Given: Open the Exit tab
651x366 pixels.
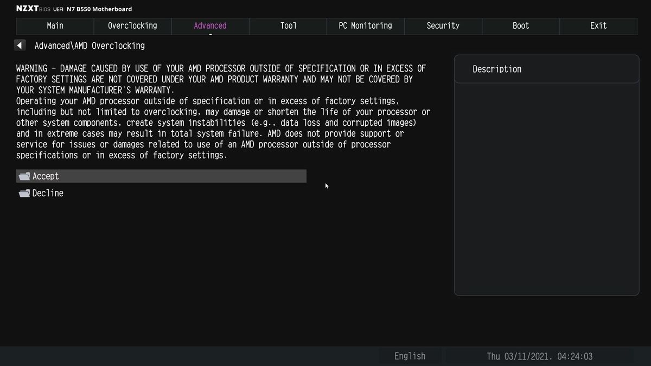Looking at the screenshot, I should coord(598,26).
